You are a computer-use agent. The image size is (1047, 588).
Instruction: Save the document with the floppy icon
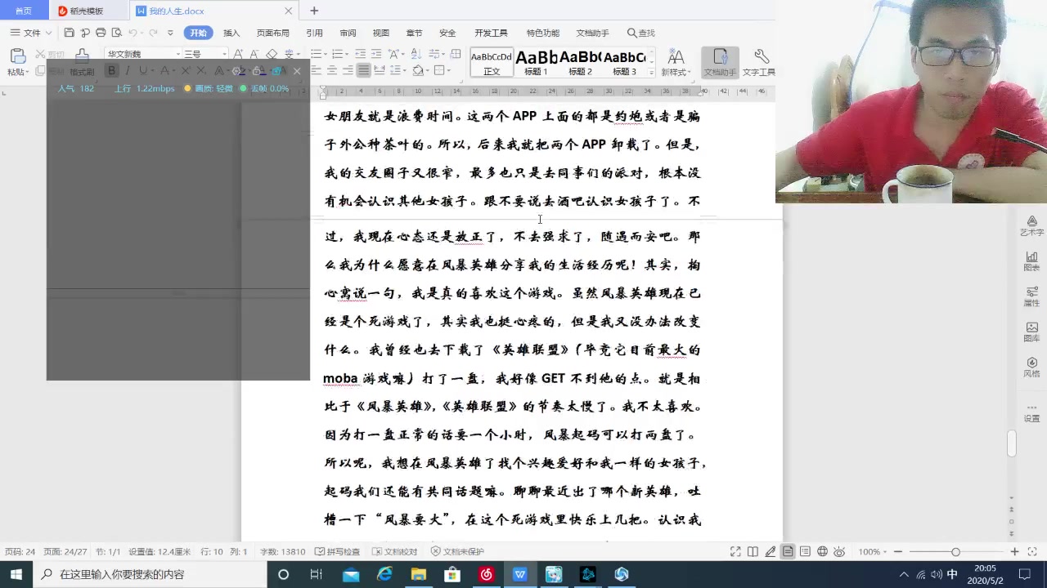point(70,33)
